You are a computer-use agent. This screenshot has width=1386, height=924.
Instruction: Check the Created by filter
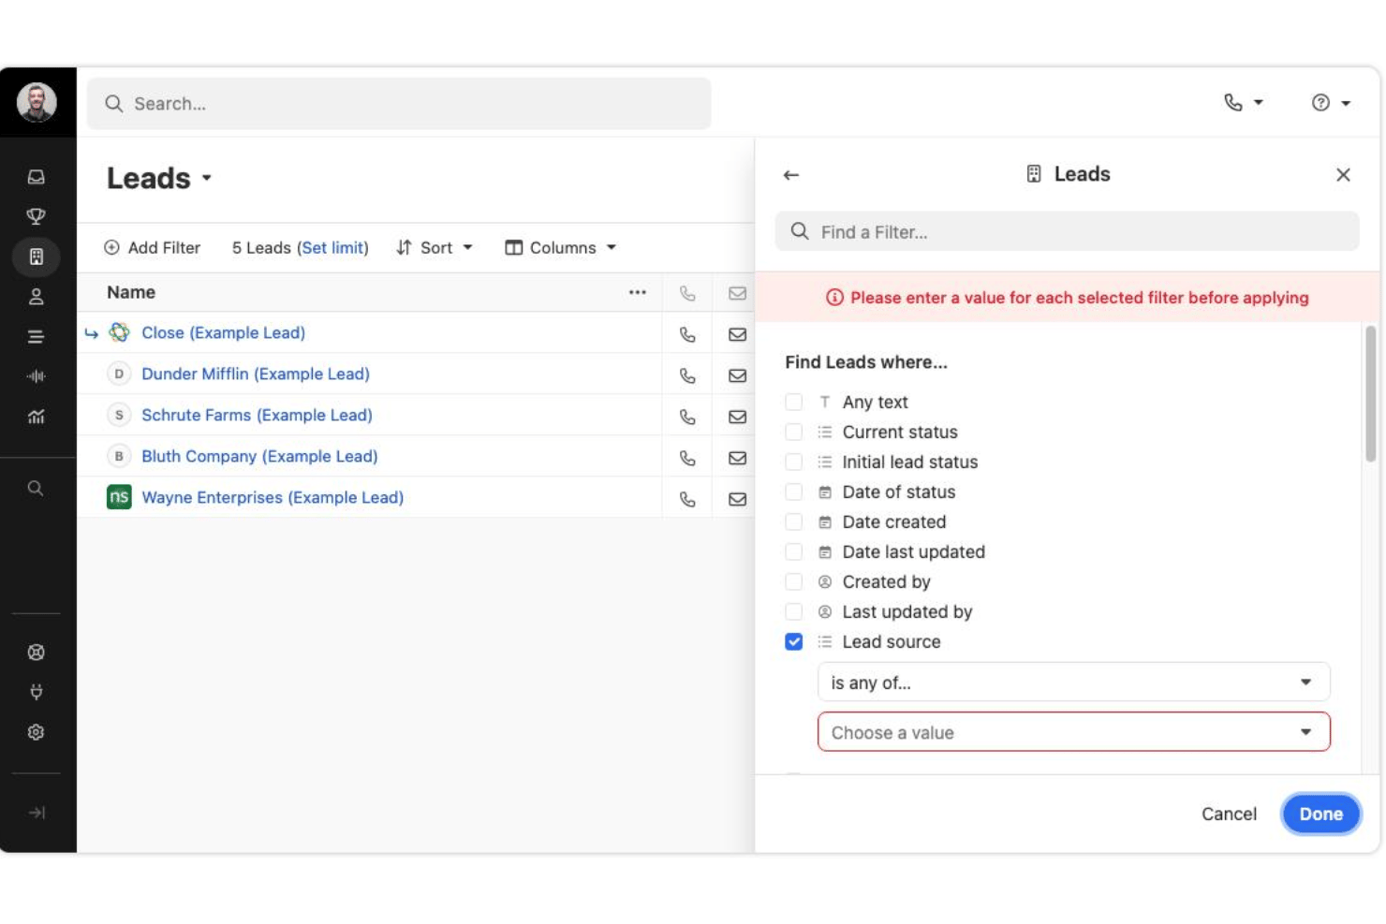tap(794, 581)
